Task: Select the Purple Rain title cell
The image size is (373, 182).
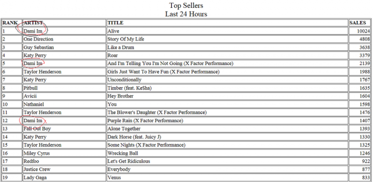Action: 145,120
